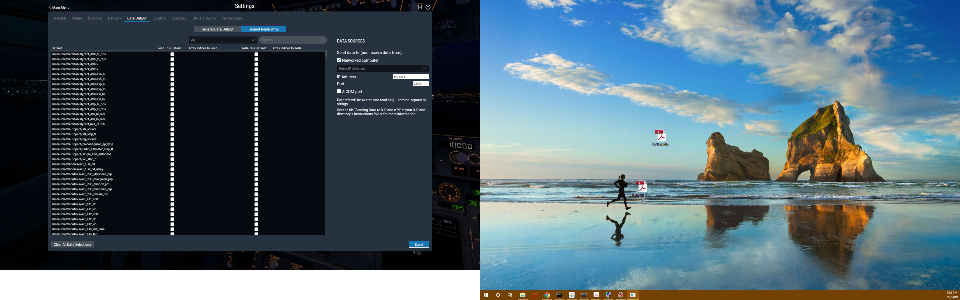Switch to the Graphics tab
The width and height of the screenshot is (960, 300).
pyautogui.click(x=95, y=18)
